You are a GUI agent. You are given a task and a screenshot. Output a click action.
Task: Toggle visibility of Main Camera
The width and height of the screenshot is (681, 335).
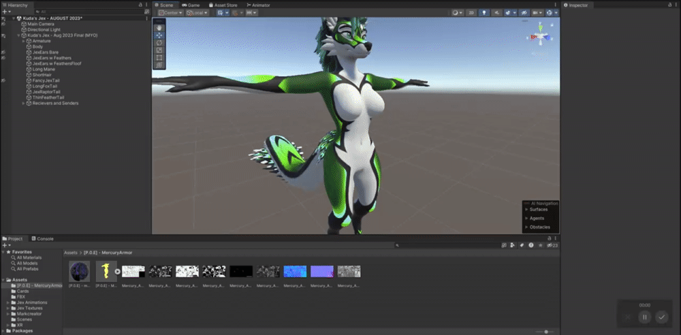click(x=3, y=24)
